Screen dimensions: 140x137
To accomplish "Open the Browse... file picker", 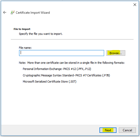I will (x=116, y=53).
